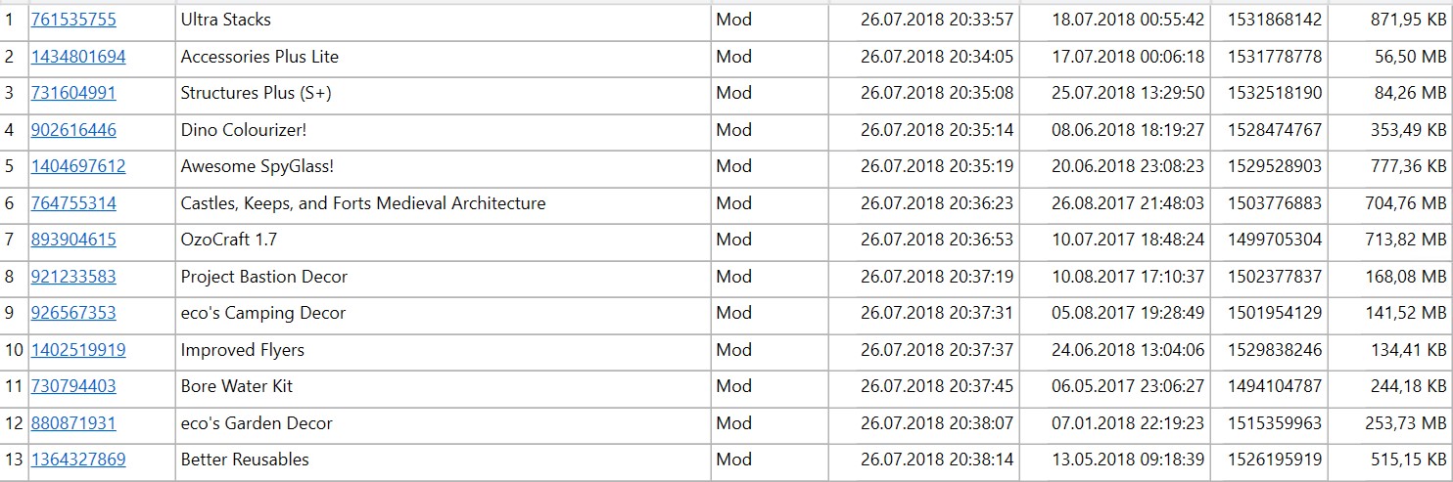Open mod link 926567353
The width and height of the screenshot is (1453, 482).
tap(73, 313)
